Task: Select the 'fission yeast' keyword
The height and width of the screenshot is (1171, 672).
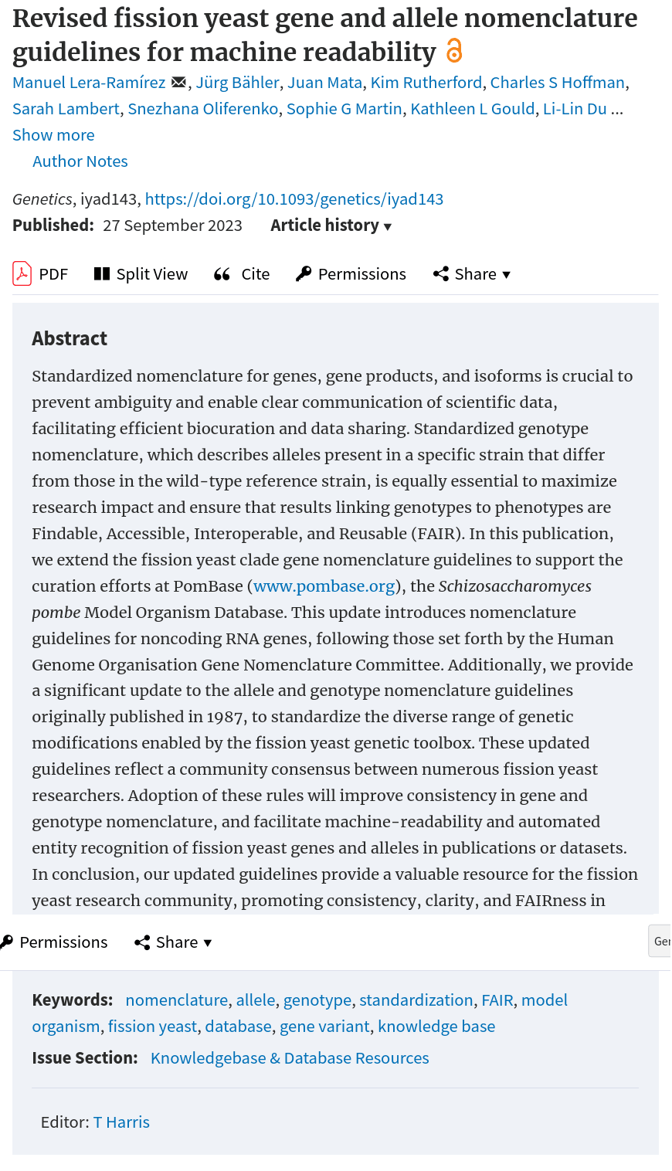Action: tap(152, 1026)
